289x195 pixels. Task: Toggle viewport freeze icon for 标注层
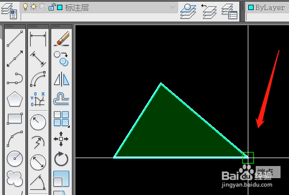tap(43, 7)
